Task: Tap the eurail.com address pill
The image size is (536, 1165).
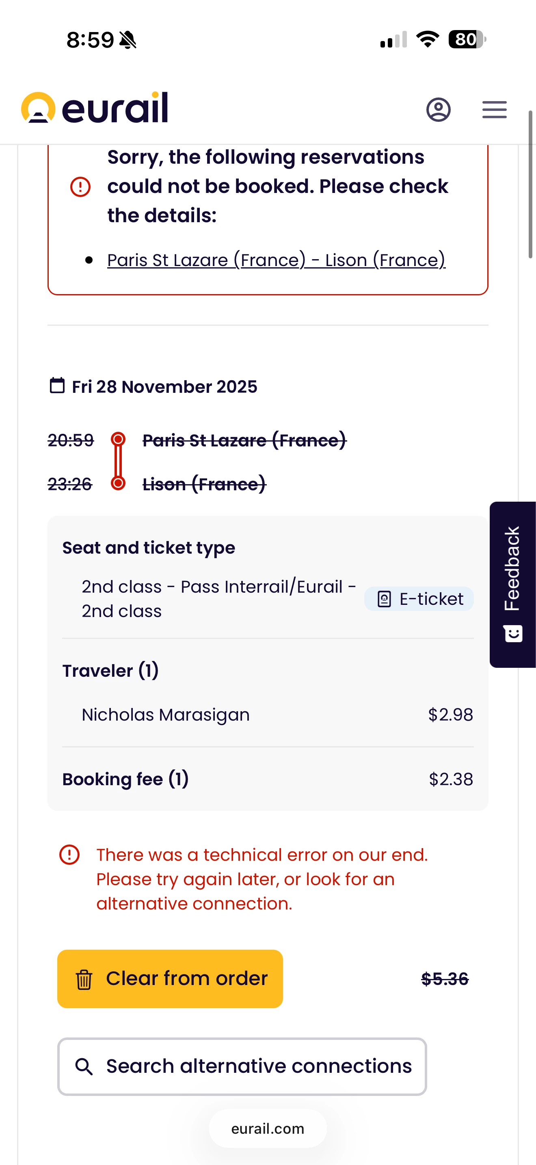Action: point(268,1129)
